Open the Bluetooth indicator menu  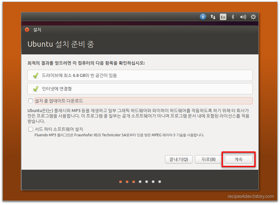(x=233, y=17)
